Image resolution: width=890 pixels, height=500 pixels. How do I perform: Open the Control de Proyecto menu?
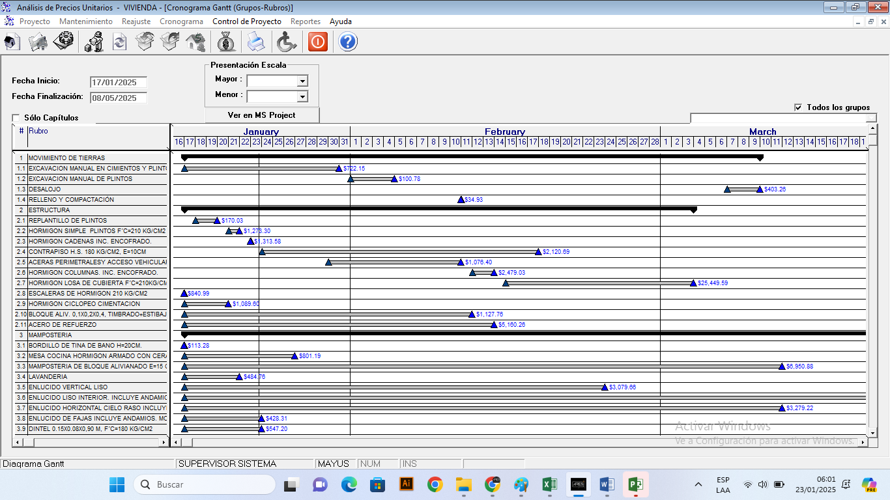(x=247, y=21)
